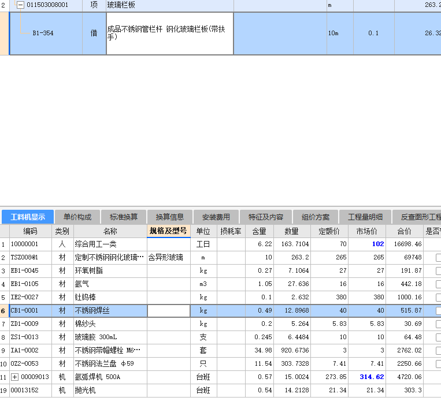
Task: Switch to the 工料机显示 tab
Action: pyautogui.click(x=28, y=217)
